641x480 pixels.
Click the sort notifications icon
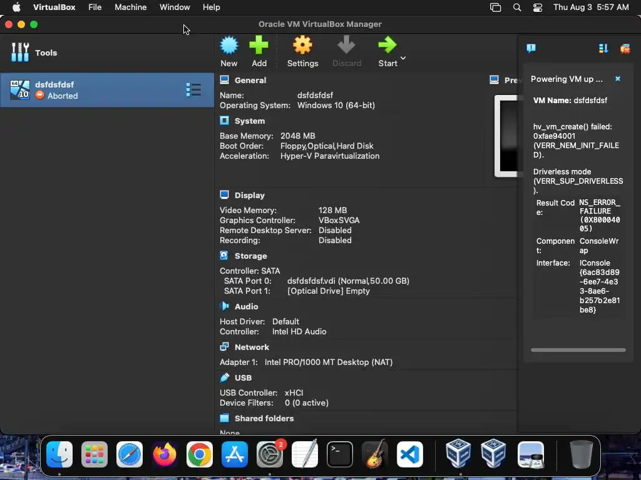coord(603,49)
